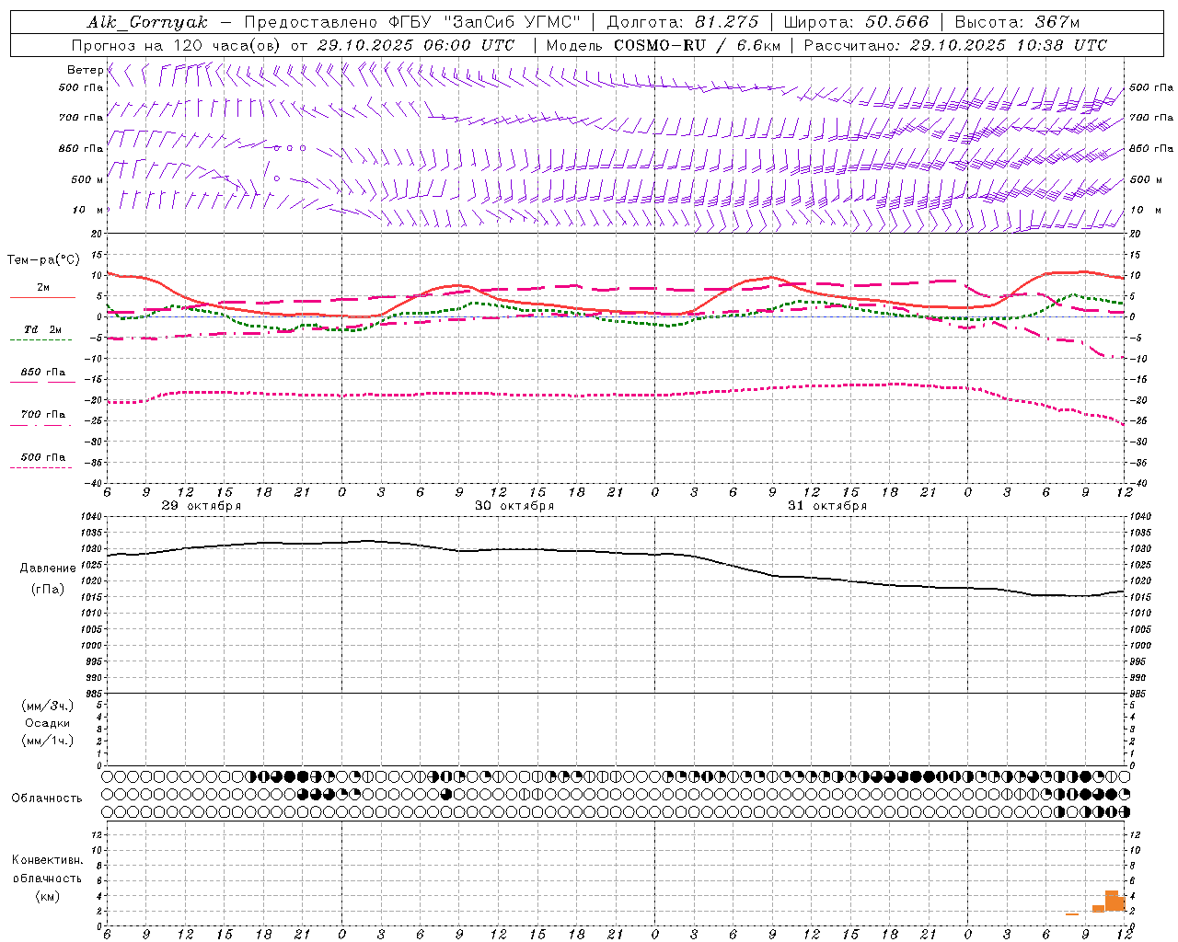Select the model name COSMO-RU / 6.6км

coord(697,45)
